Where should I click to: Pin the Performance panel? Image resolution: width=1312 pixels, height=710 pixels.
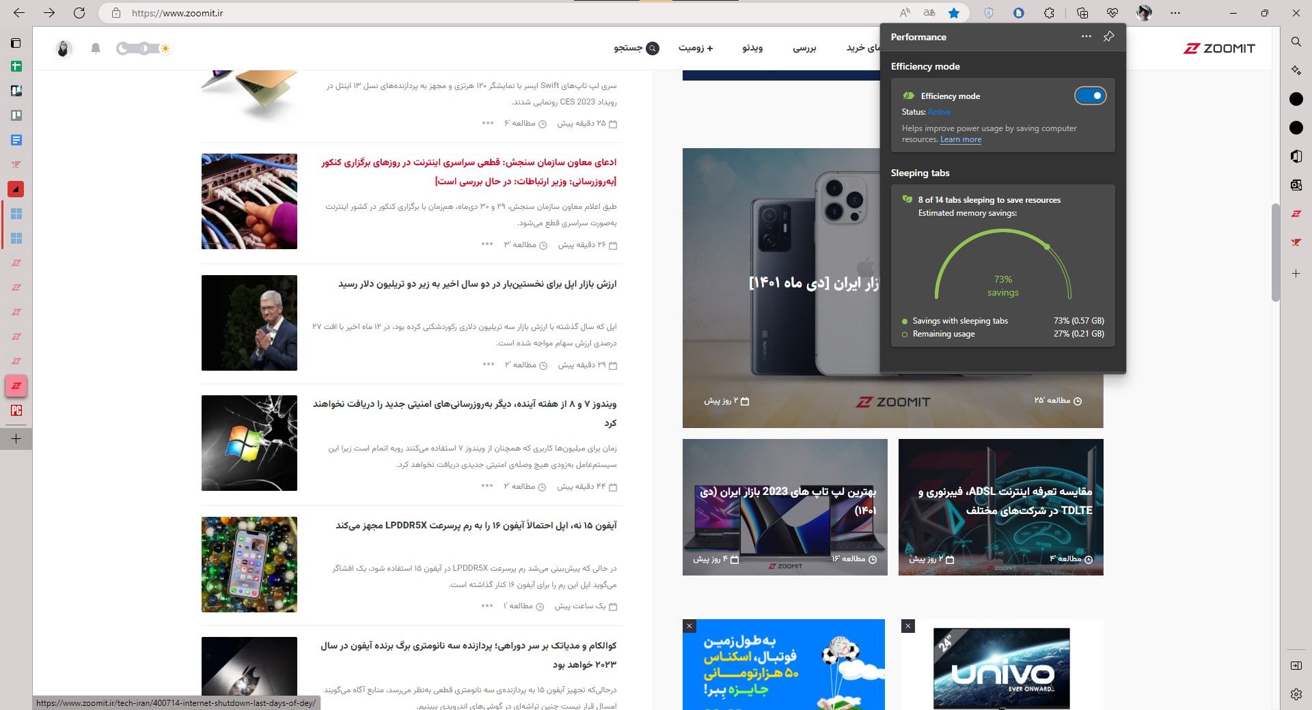1108,37
